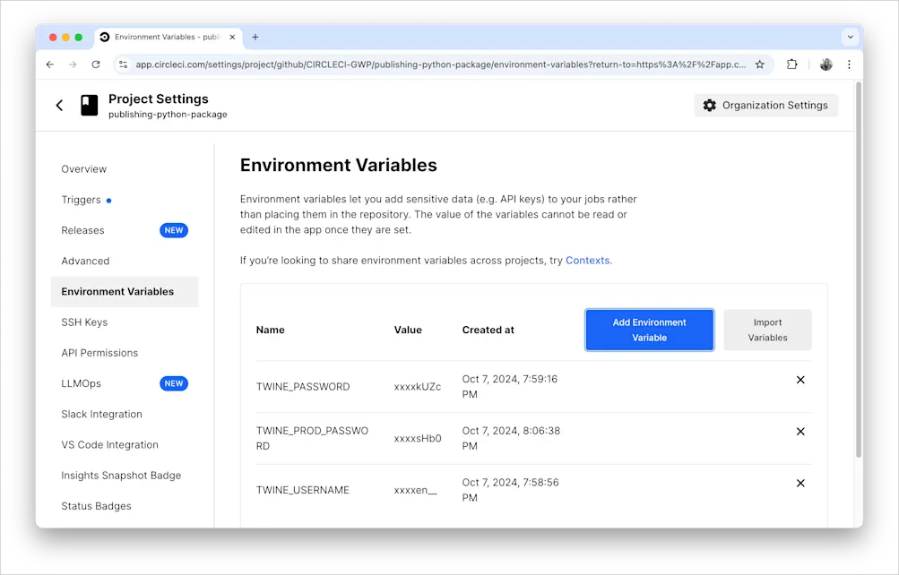
Task: Click the back arrow beside Project Settings
Action: click(58, 105)
